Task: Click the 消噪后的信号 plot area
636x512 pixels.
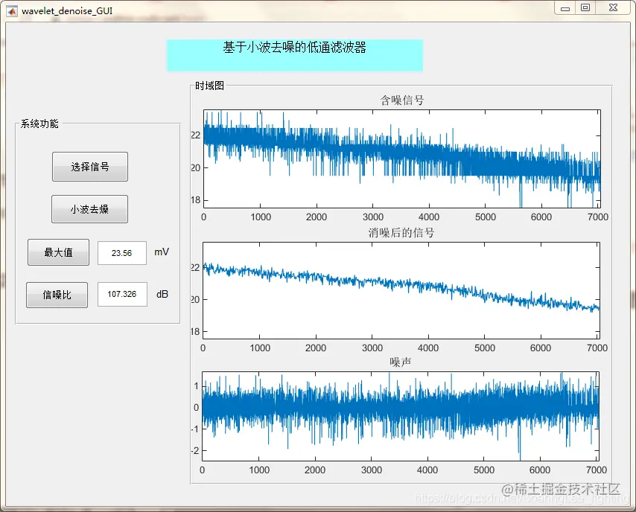Action: [x=401, y=291]
